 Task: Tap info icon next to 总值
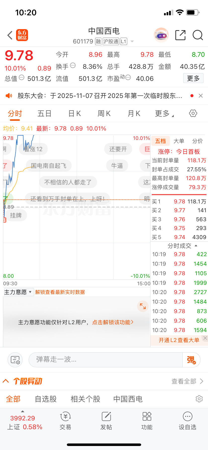[22, 78]
